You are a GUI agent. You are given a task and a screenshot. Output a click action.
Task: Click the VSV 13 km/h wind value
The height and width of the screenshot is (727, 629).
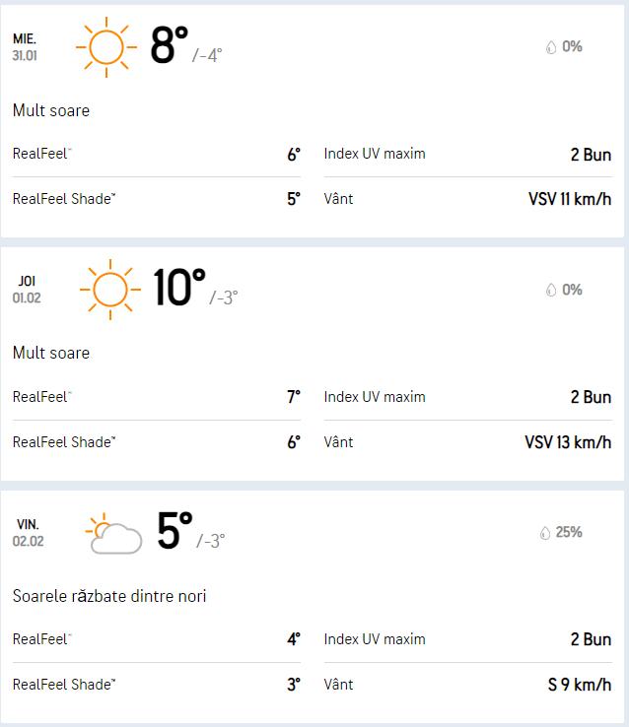(567, 442)
